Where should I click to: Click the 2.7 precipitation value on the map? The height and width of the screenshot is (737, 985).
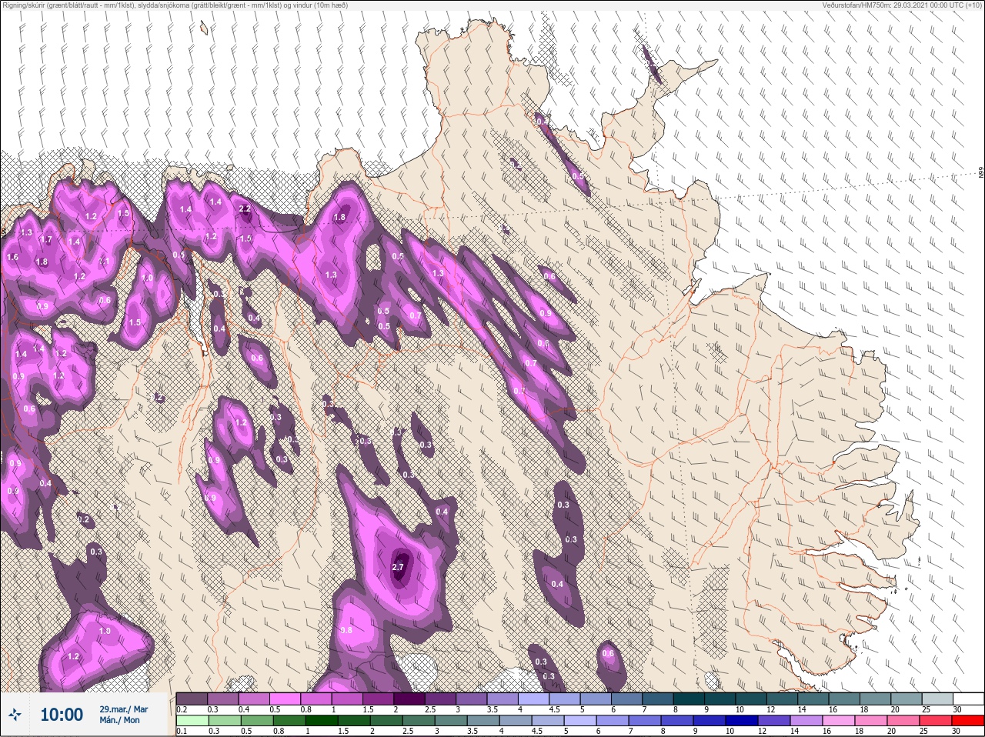[x=398, y=568]
